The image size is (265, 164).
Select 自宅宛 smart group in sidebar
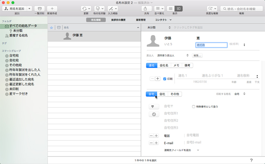pyautogui.click(x=14, y=55)
